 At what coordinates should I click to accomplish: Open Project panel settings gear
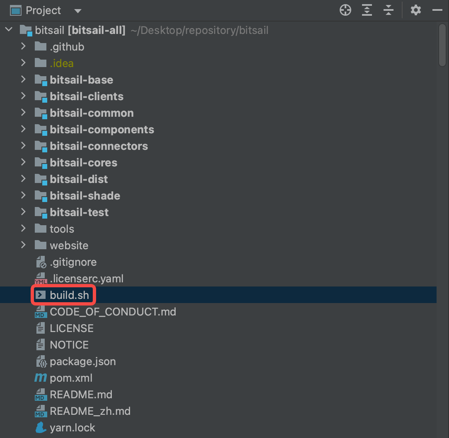(x=416, y=10)
